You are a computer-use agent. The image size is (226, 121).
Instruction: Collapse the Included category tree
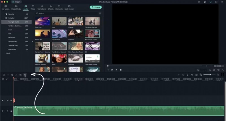pos(4,18)
